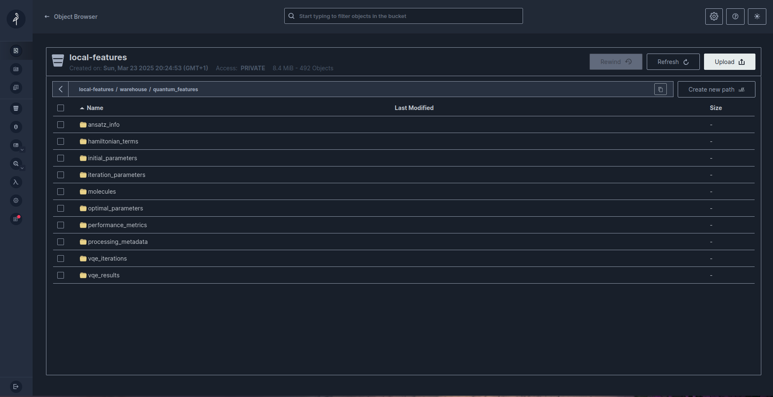This screenshot has width=773, height=397.
Task: Sort by Name using the column header arrow
Action: pos(82,108)
